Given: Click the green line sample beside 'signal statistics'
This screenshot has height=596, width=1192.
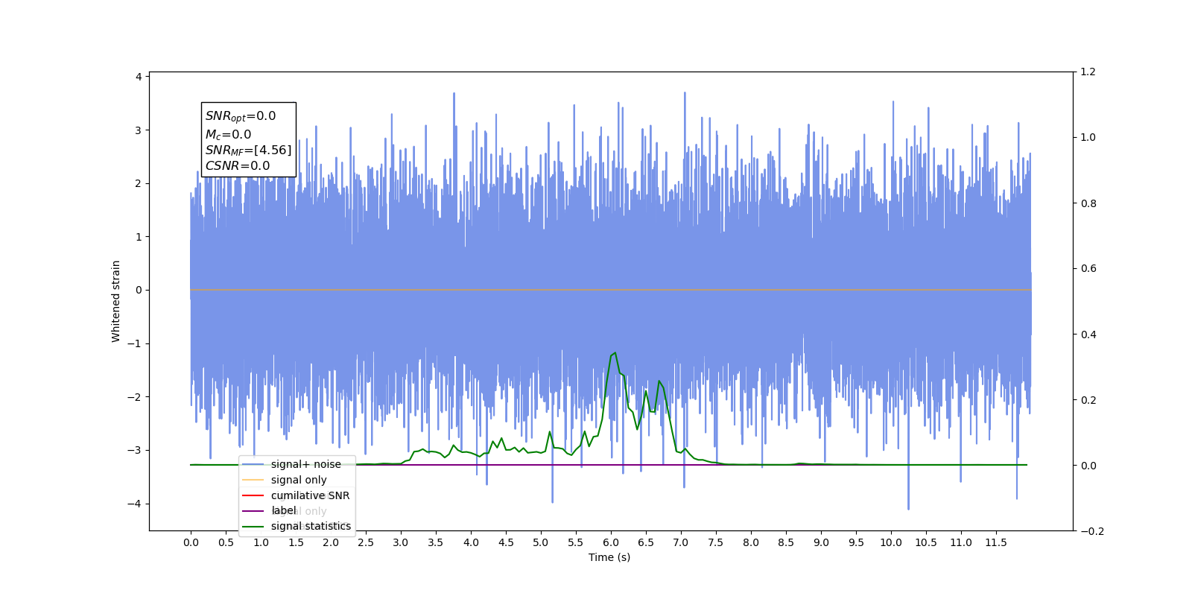Looking at the screenshot, I should tap(253, 526).
